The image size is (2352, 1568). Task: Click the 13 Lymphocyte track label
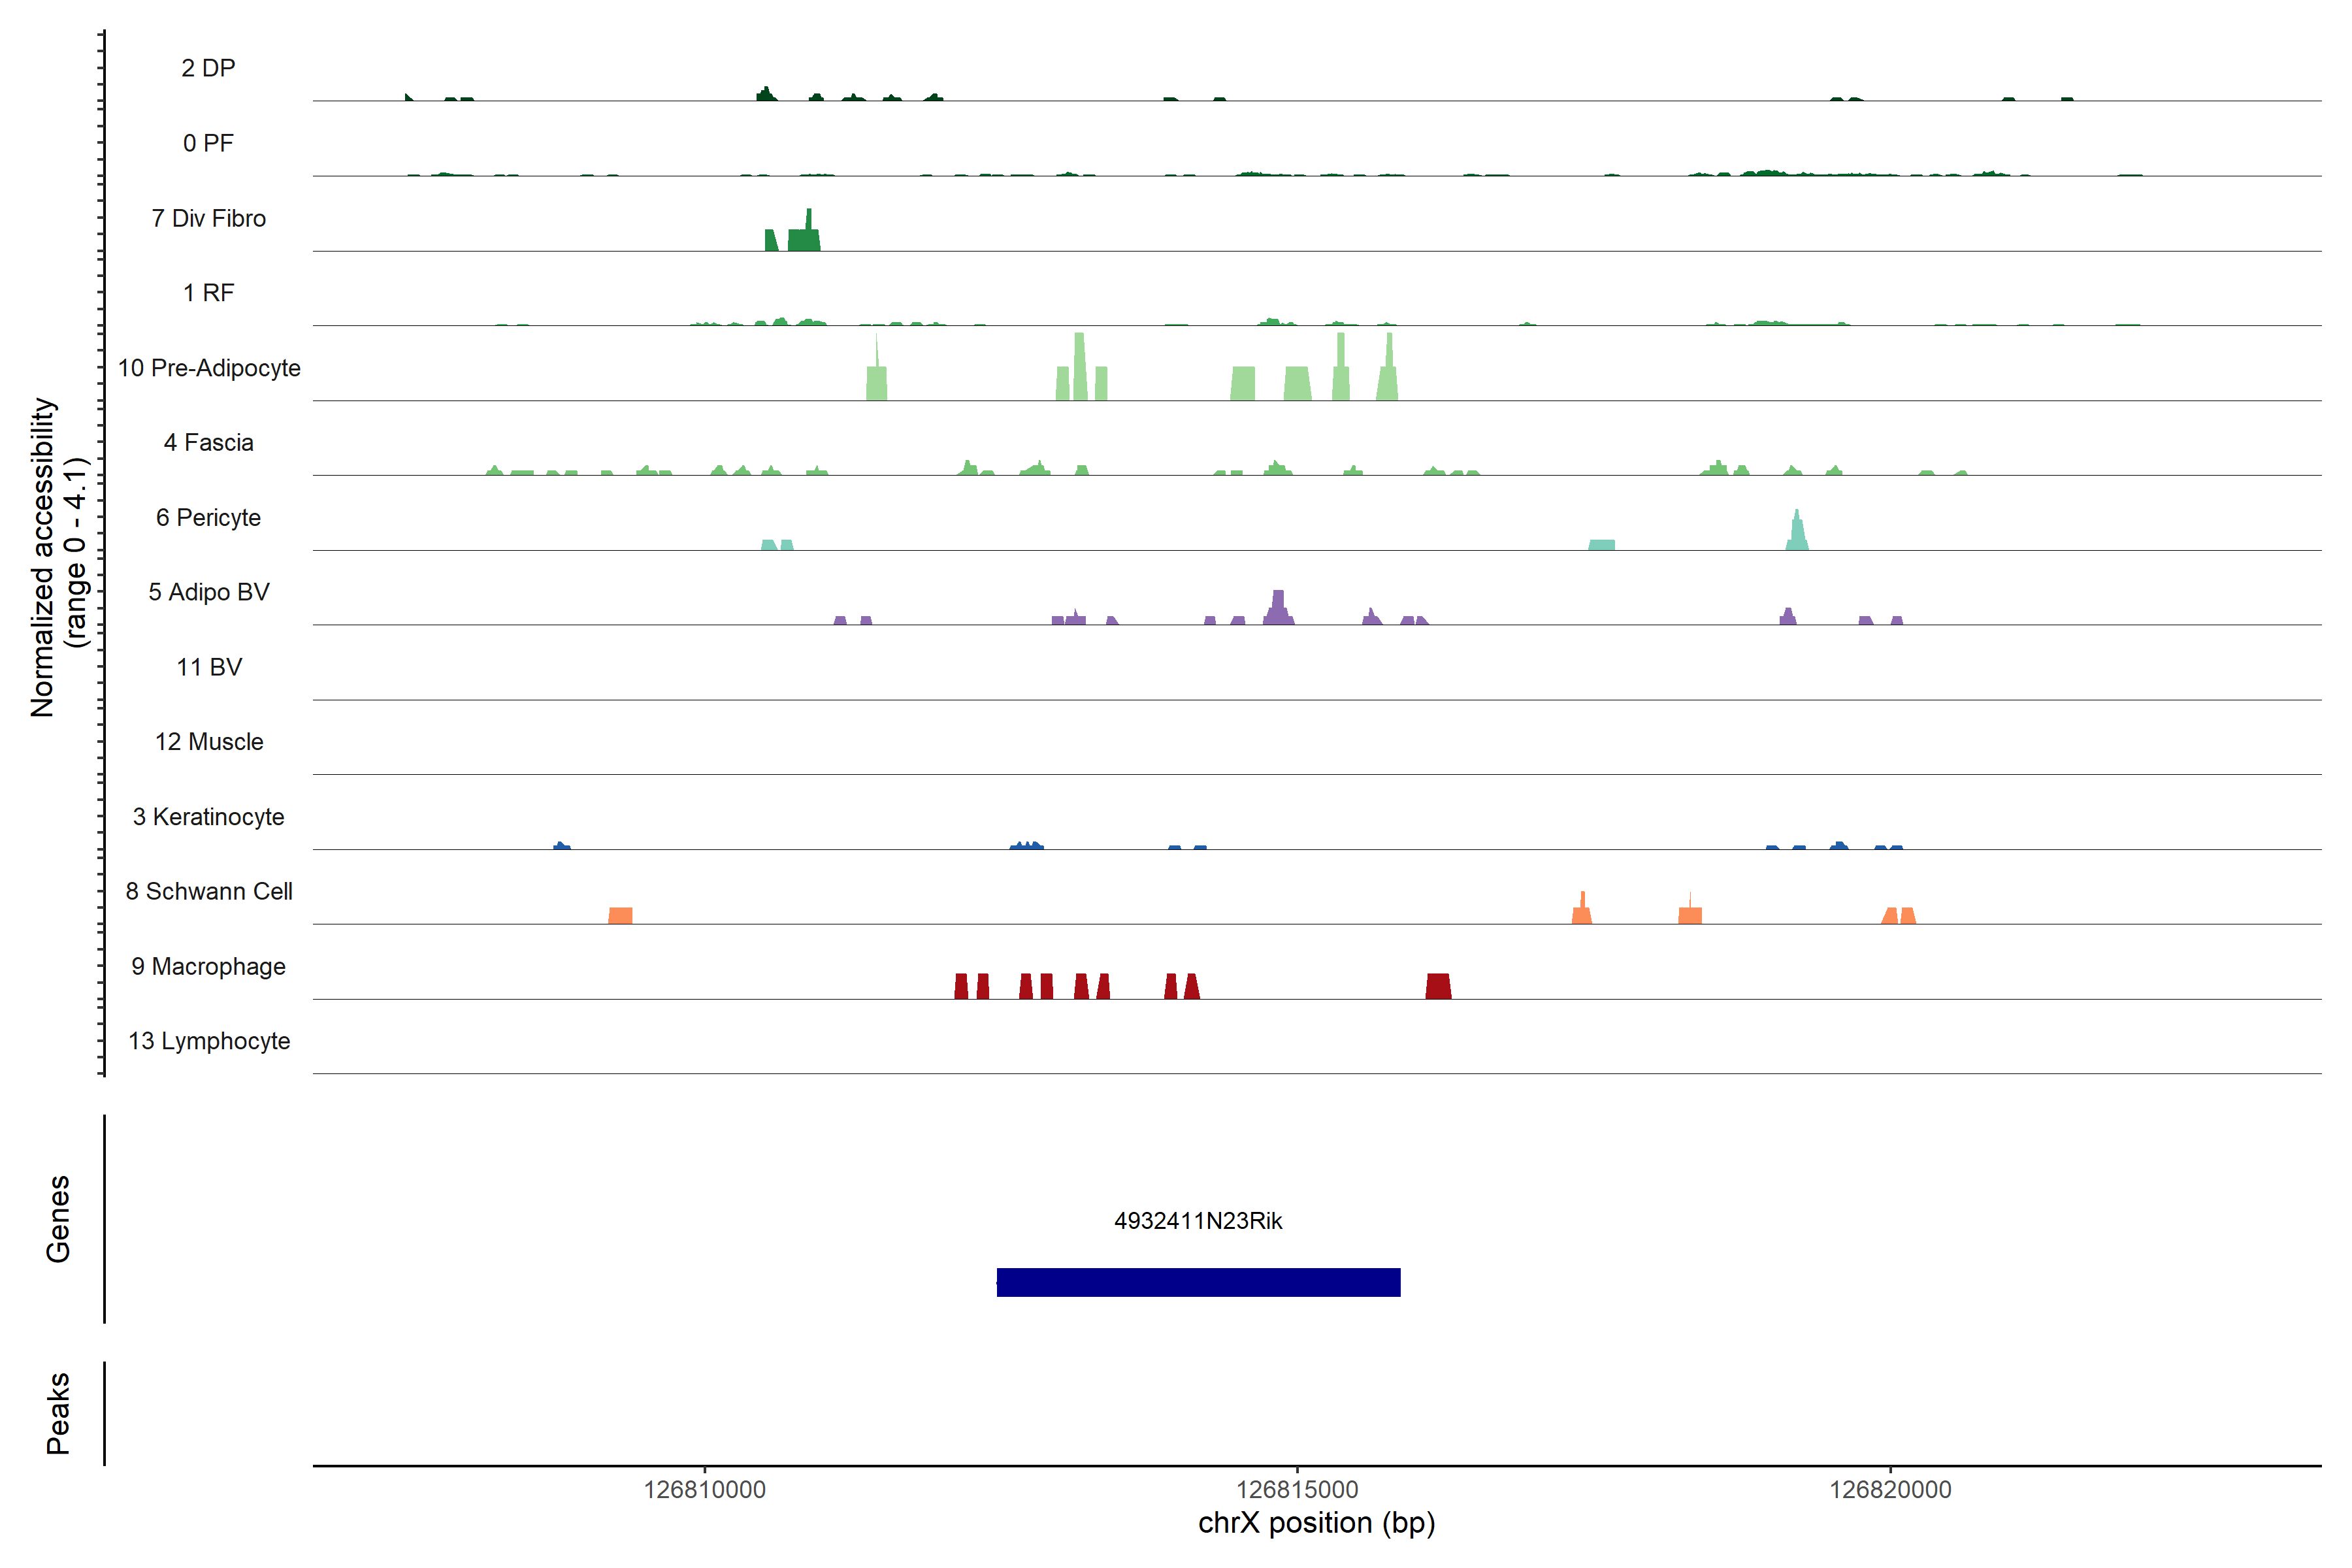tap(209, 1041)
